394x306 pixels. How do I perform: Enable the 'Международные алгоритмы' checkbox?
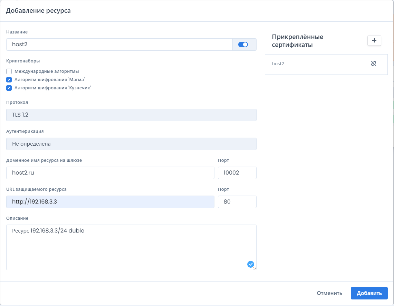click(x=9, y=71)
